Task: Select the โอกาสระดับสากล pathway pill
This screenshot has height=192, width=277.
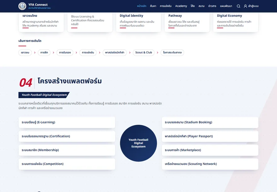Action: coord(172,52)
